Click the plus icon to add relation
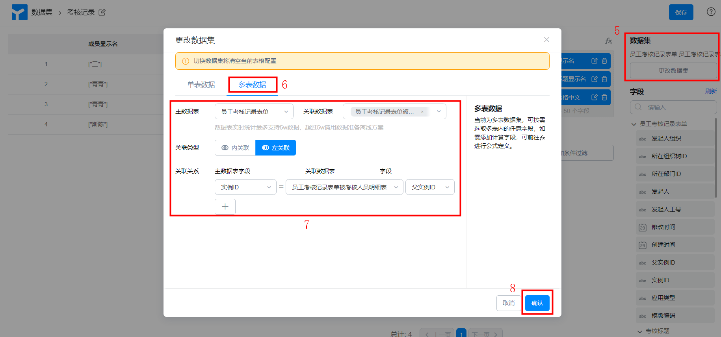This screenshot has height=337, width=721. tap(225, 207)
